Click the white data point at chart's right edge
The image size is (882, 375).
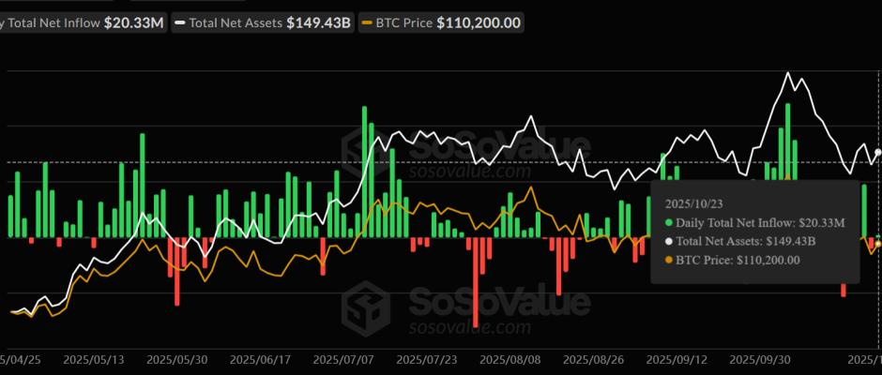pos(878,152)
